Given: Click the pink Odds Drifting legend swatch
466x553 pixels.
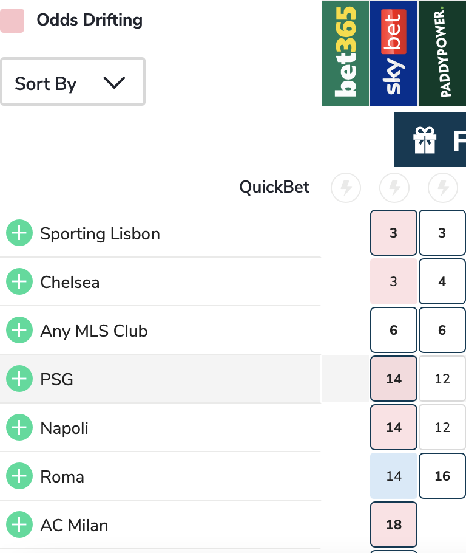Looking at the screenshot, I should pyautogui.click(x=12, y=21).
